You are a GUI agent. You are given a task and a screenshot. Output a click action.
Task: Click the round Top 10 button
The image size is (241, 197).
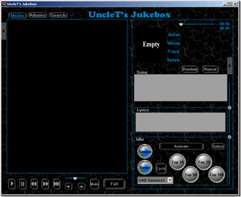tap(178, 162)
